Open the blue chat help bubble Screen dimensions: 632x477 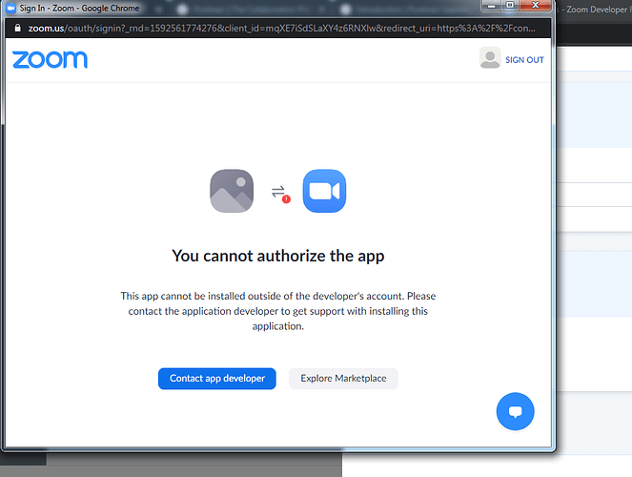pos(515,411)
